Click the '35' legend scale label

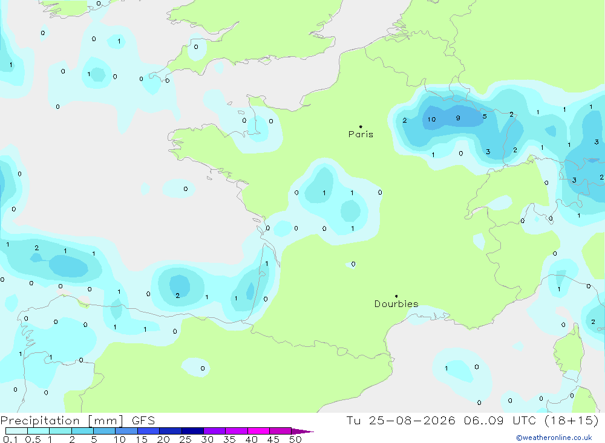229,439
